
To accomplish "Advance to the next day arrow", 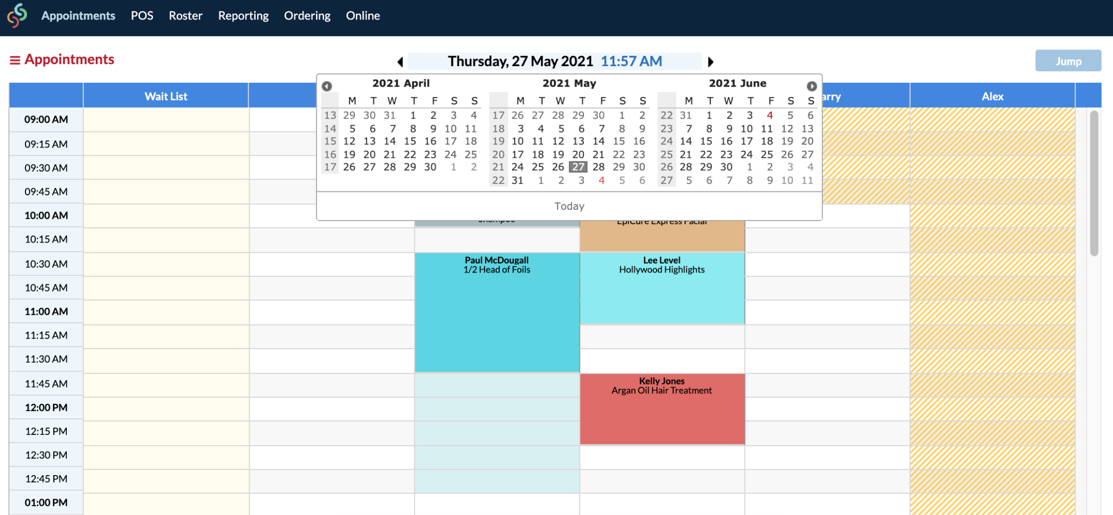I will [711, 62].
